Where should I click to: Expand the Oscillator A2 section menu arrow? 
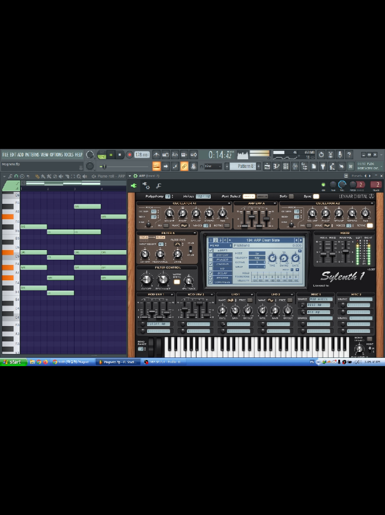(x=372, y=204)
